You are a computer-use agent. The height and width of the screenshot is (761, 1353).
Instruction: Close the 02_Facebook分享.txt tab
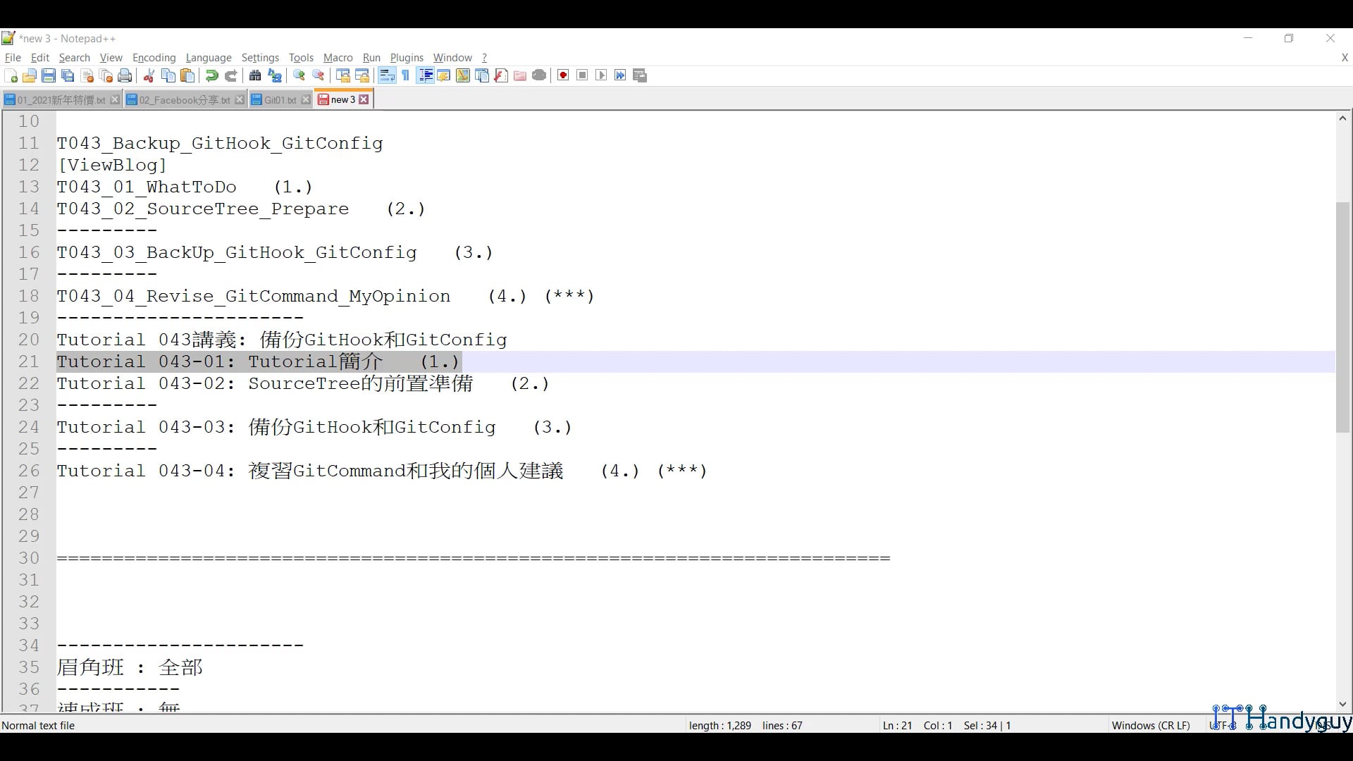coord(240,100)
